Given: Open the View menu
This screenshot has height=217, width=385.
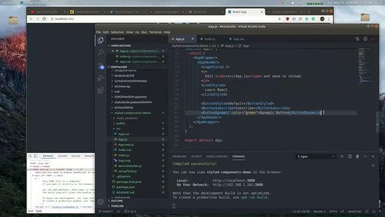Looking at the screenshot, I should [x=129, y=32].
